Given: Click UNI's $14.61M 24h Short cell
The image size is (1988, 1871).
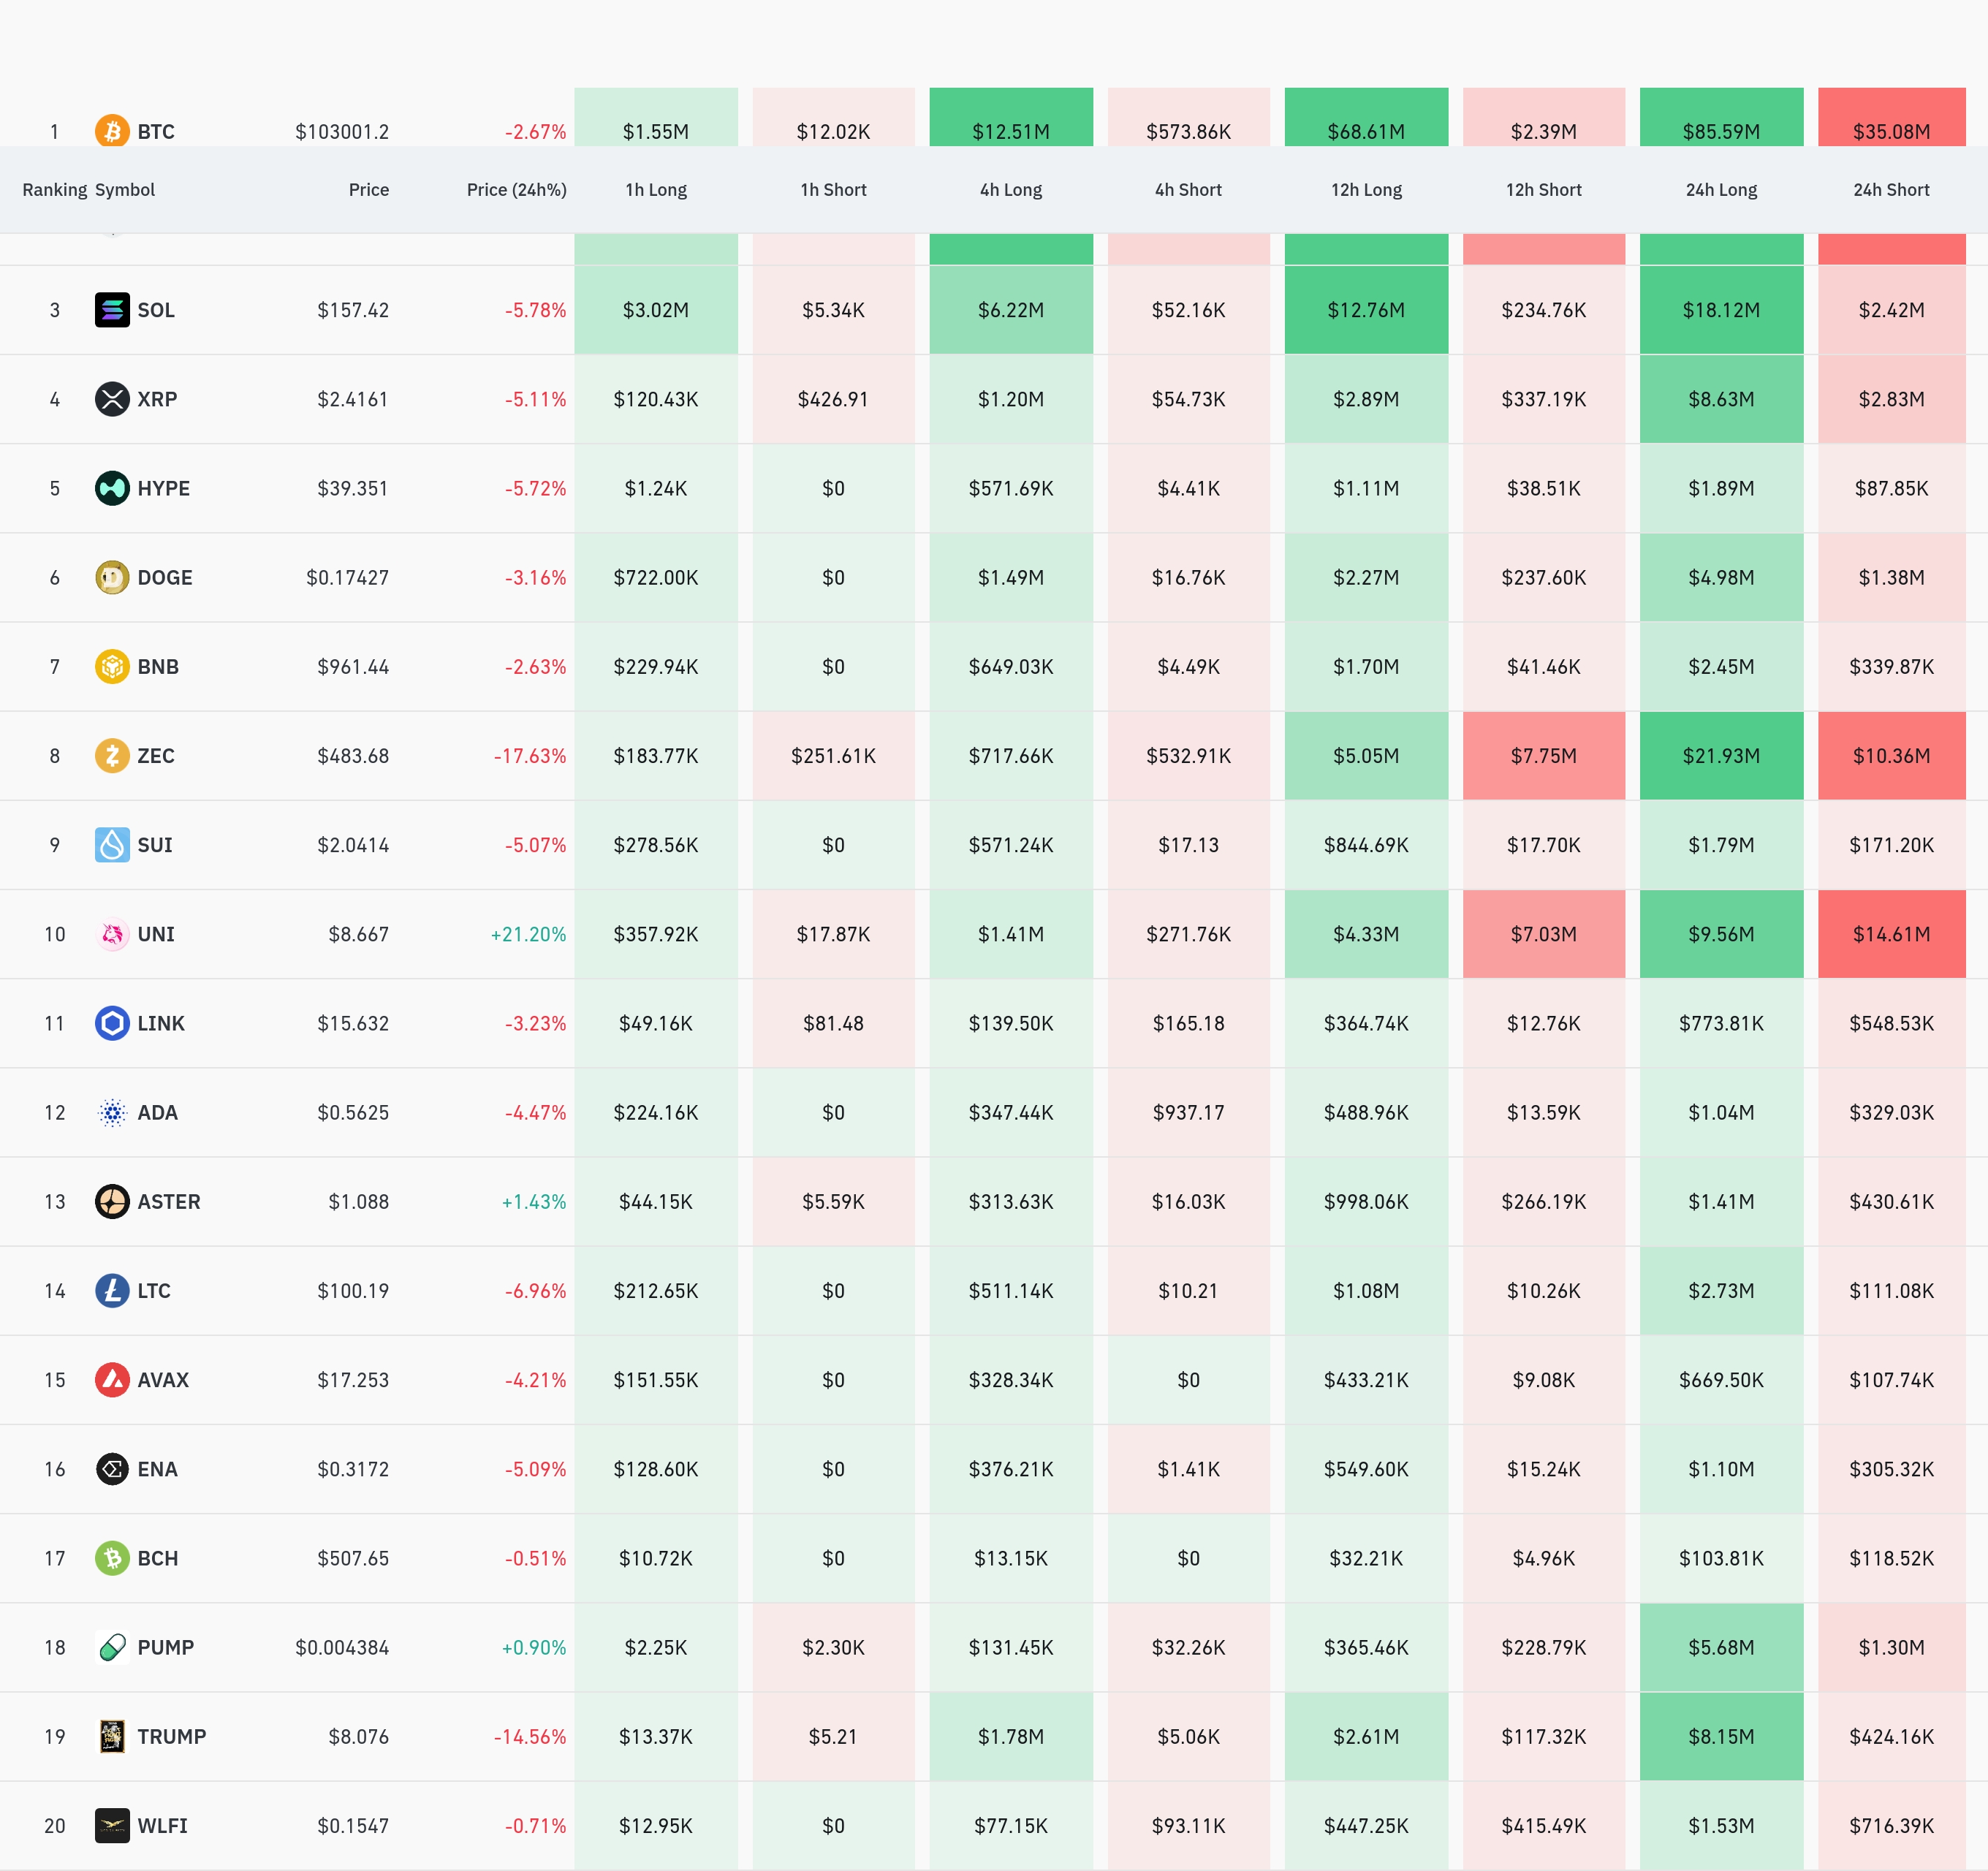Looking at the screenshot, I should [1891, 934].
